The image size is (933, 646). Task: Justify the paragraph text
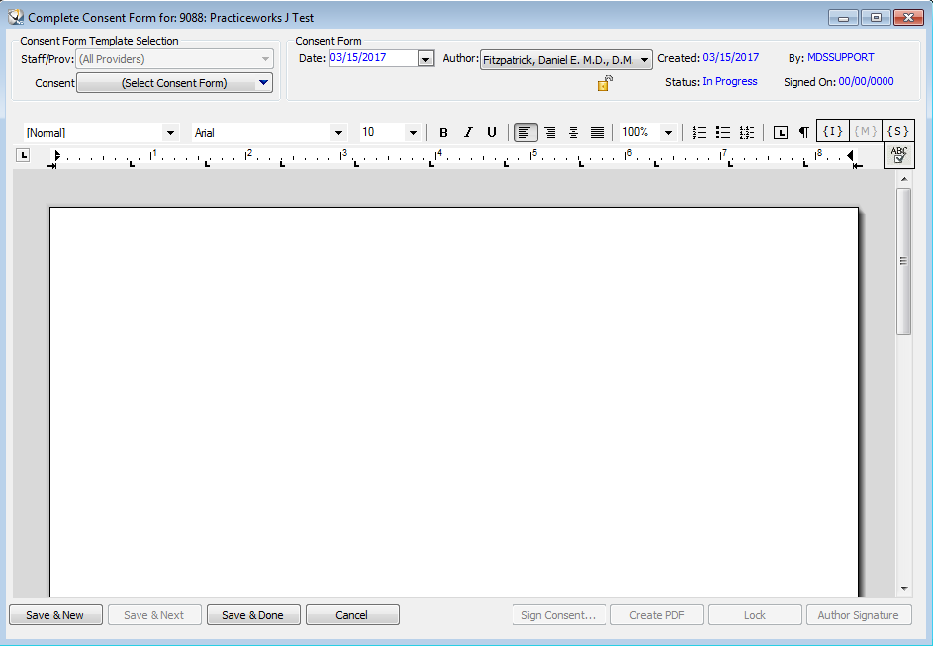[597, 132]
